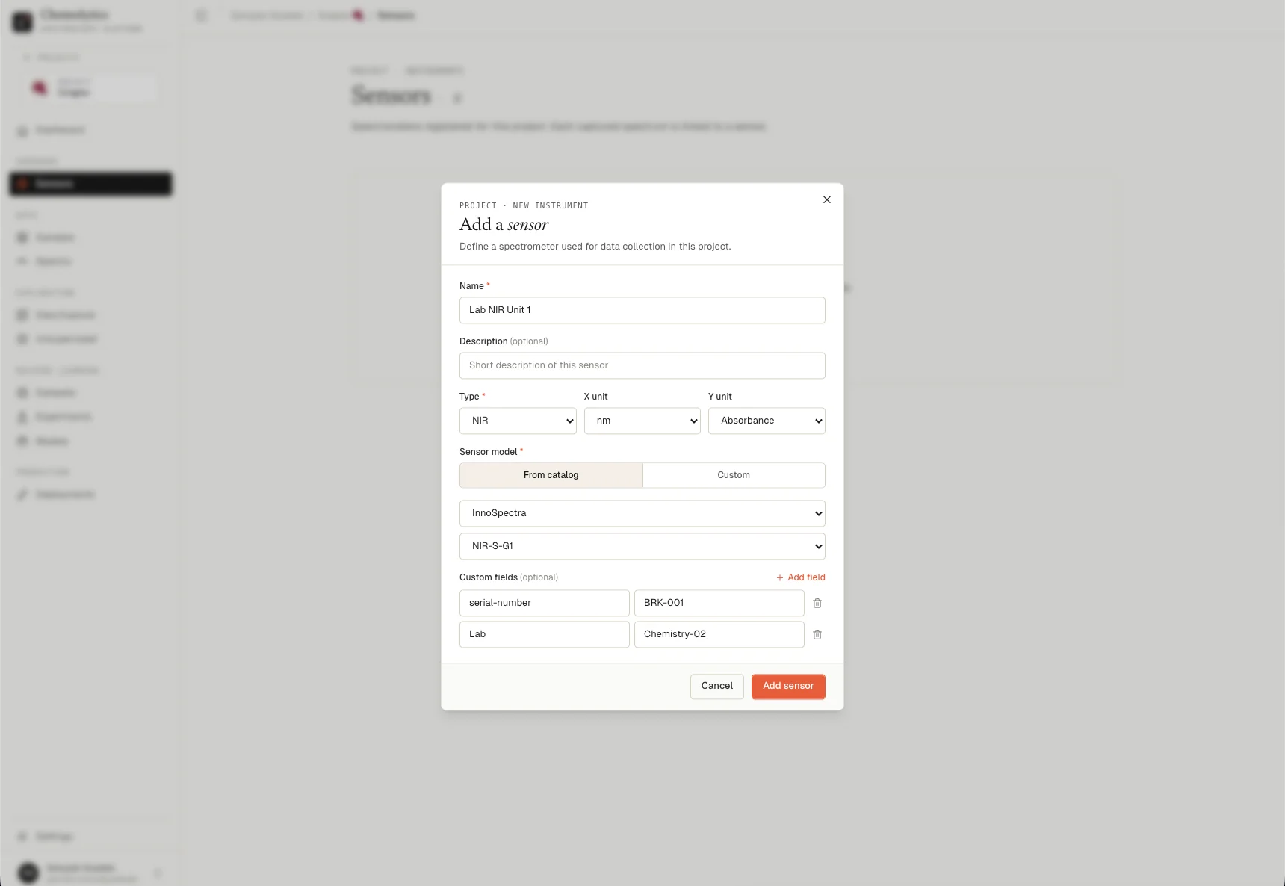
Task: Click the PROJECT · NEW INSTRUMENT label
Action: coord(524,205)
